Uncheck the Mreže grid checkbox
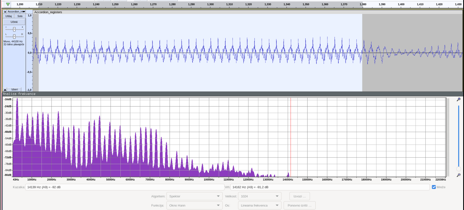The image size is (464, 210). pyautogui.click(x=434, y=187)
